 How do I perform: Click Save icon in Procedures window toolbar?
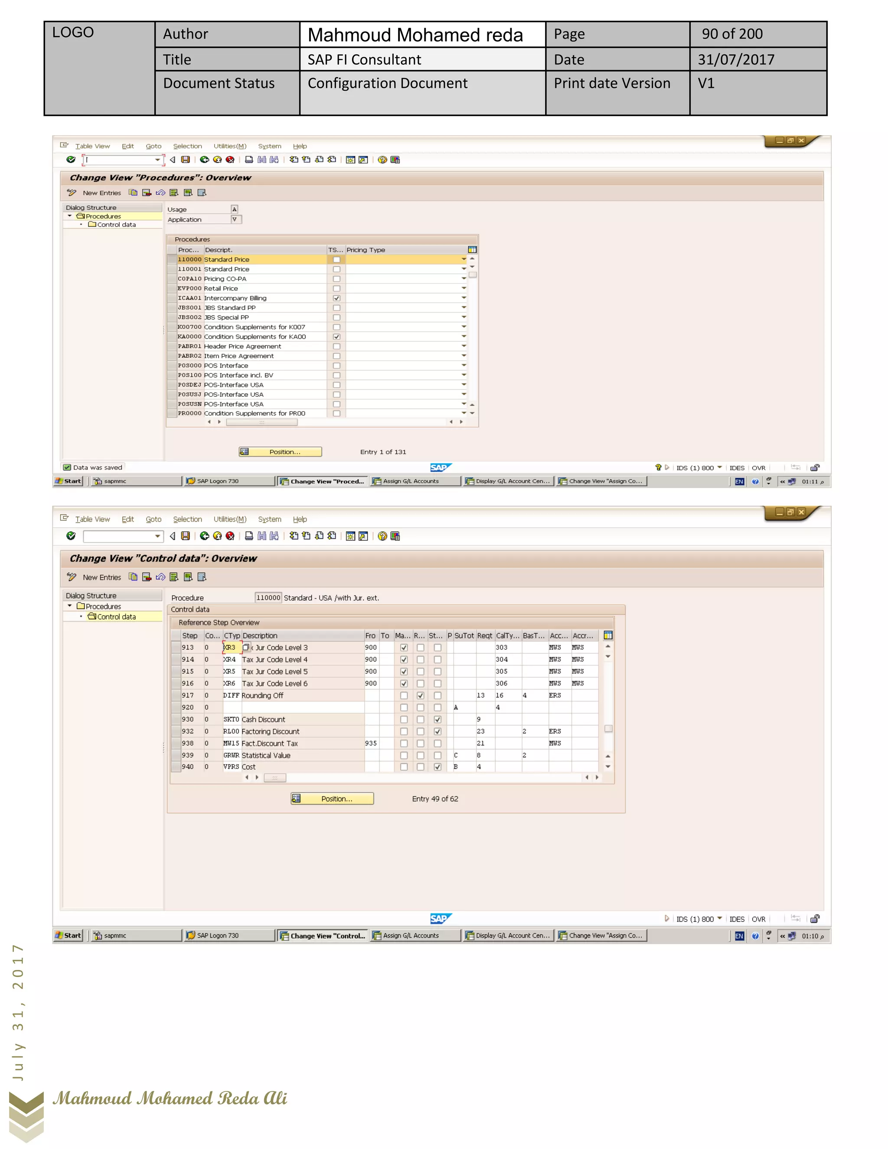point(185,160)
